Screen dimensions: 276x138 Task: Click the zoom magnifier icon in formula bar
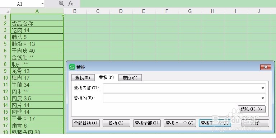click(61, 3)
